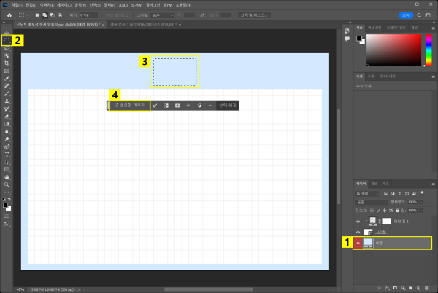The height and width of the screenshot is (293, 438).
Task: Select the Hand tool
Action: pos(7,177)
